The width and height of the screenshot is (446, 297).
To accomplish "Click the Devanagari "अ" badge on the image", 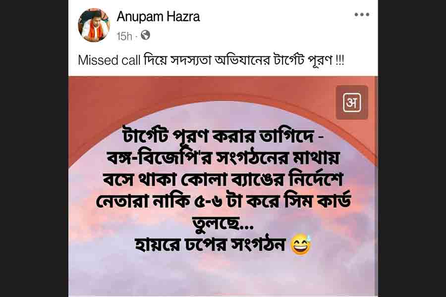I will 352,102.
